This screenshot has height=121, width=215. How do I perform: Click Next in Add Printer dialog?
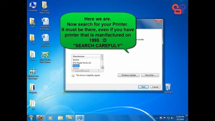[x=143, y=87]
